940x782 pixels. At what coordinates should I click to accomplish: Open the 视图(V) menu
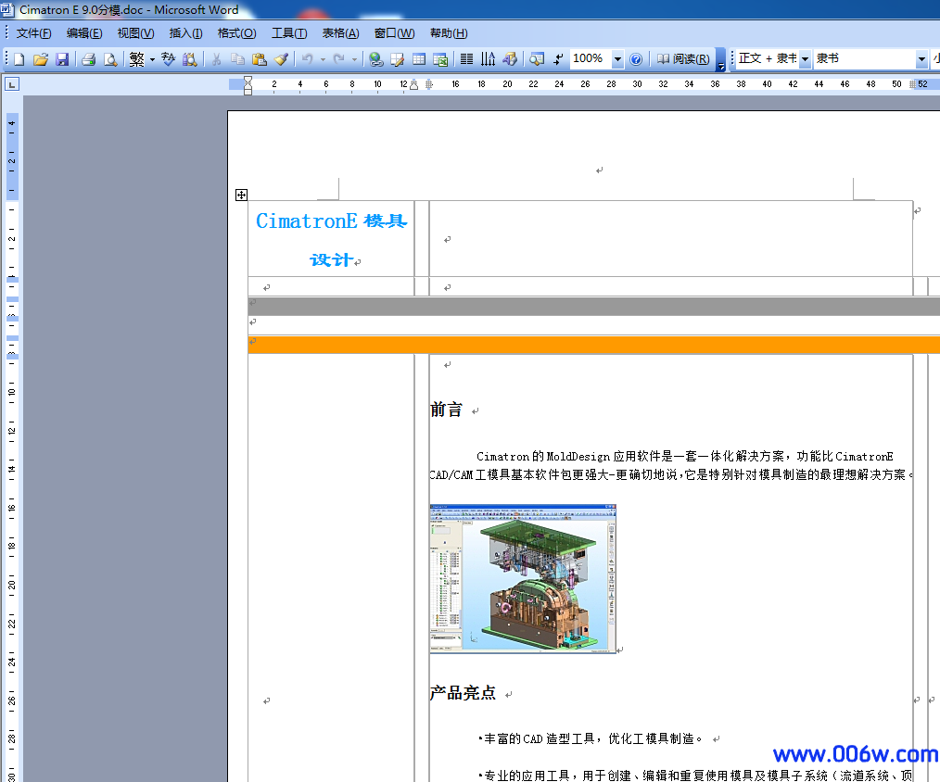135,33
